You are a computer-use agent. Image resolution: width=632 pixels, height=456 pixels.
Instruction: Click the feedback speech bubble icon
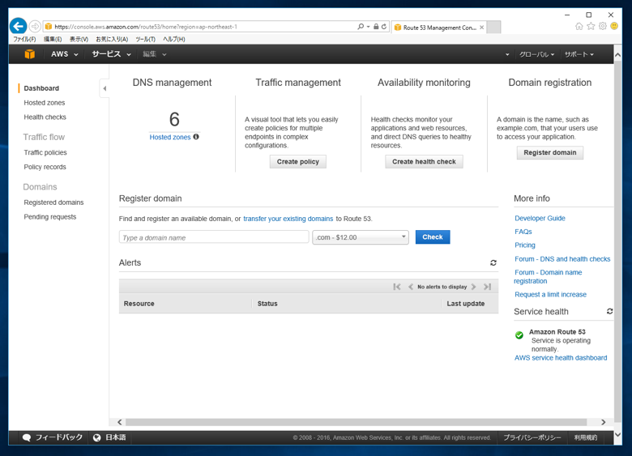(27, 437)
